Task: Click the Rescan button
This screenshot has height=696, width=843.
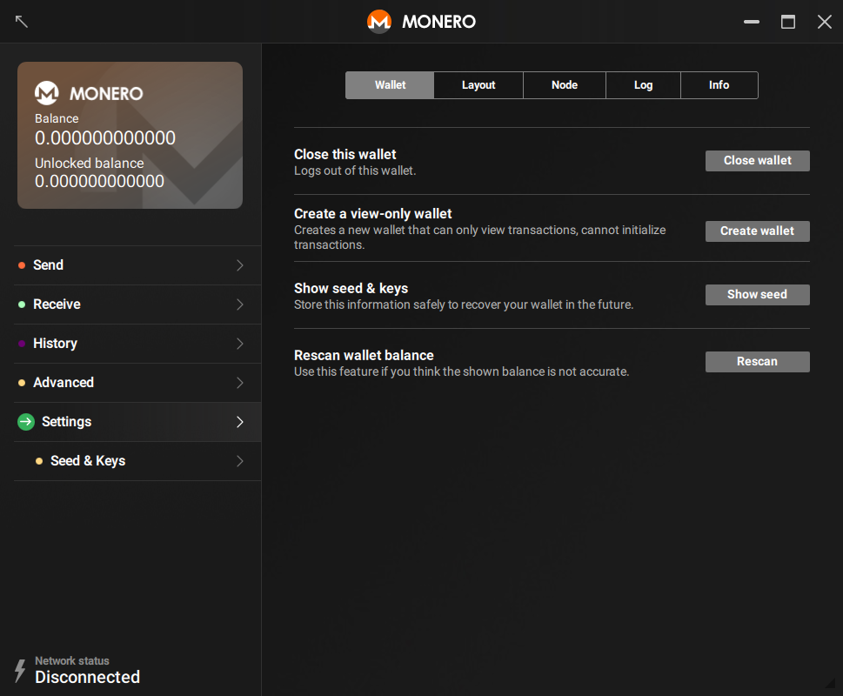Action: pos(758,362)
